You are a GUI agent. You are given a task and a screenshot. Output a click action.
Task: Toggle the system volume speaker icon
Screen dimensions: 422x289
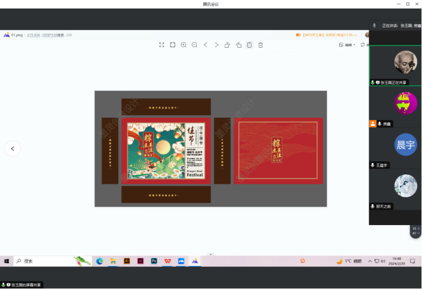[383, 261]
